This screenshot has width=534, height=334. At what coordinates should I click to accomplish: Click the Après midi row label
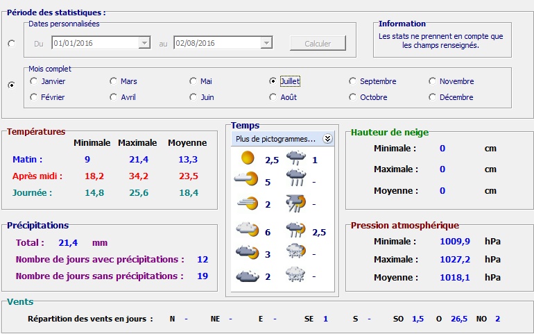[37, 176]
